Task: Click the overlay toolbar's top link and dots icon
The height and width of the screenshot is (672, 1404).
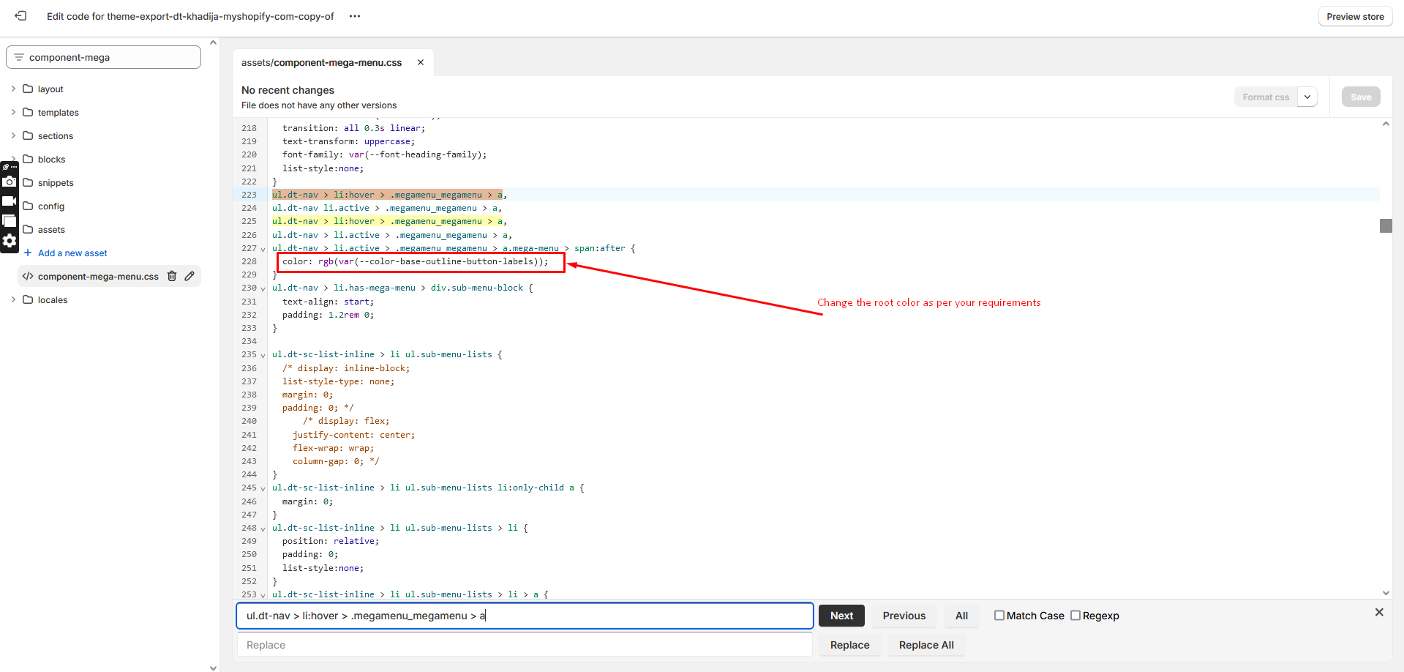Action: click(x=10, y=167)
